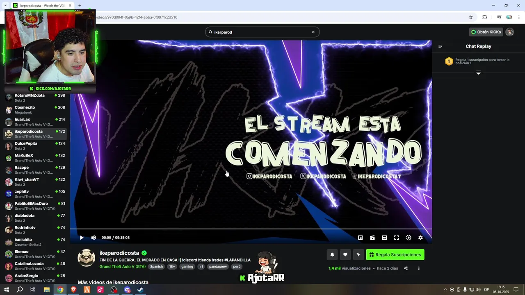Open the tab search dropdown arrow

(5, 6)
